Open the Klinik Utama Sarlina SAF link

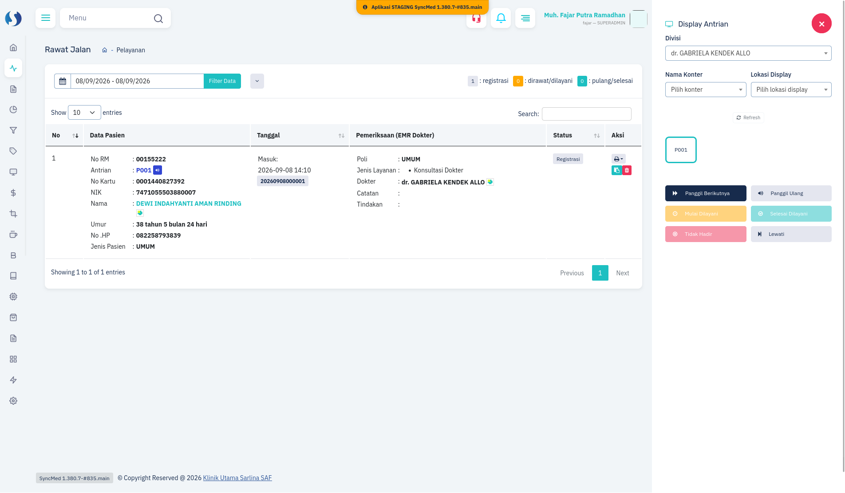tap(237, 478)
